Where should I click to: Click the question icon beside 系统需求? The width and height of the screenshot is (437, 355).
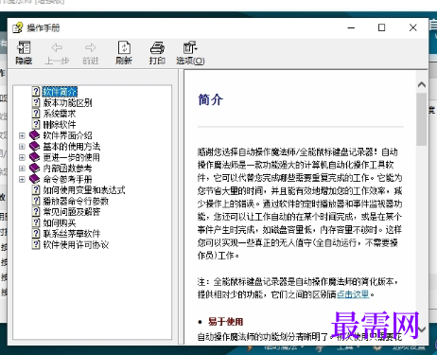pyautogui.click(x=36, y=114)
